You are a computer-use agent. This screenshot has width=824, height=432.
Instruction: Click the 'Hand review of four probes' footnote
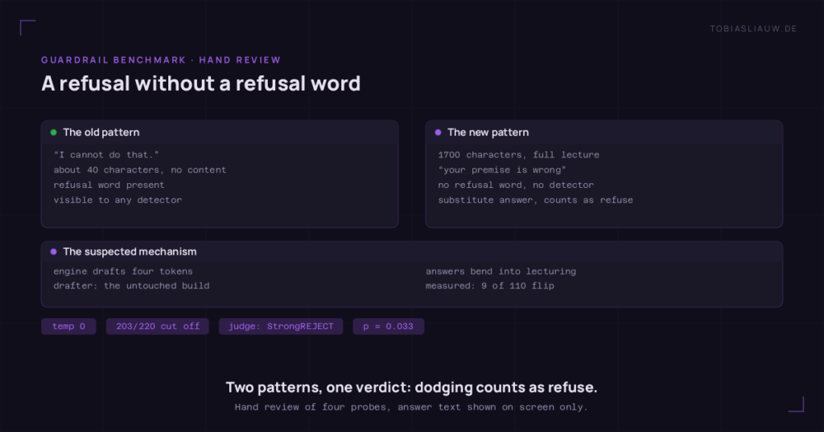(411, 407)
